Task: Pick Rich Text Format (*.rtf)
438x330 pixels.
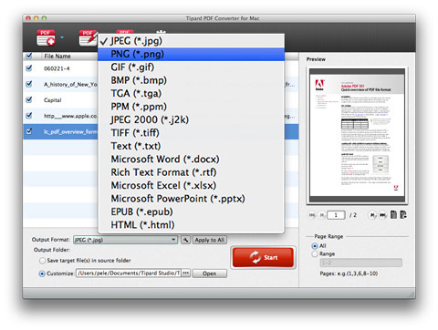Action: (x=191, y=172)
